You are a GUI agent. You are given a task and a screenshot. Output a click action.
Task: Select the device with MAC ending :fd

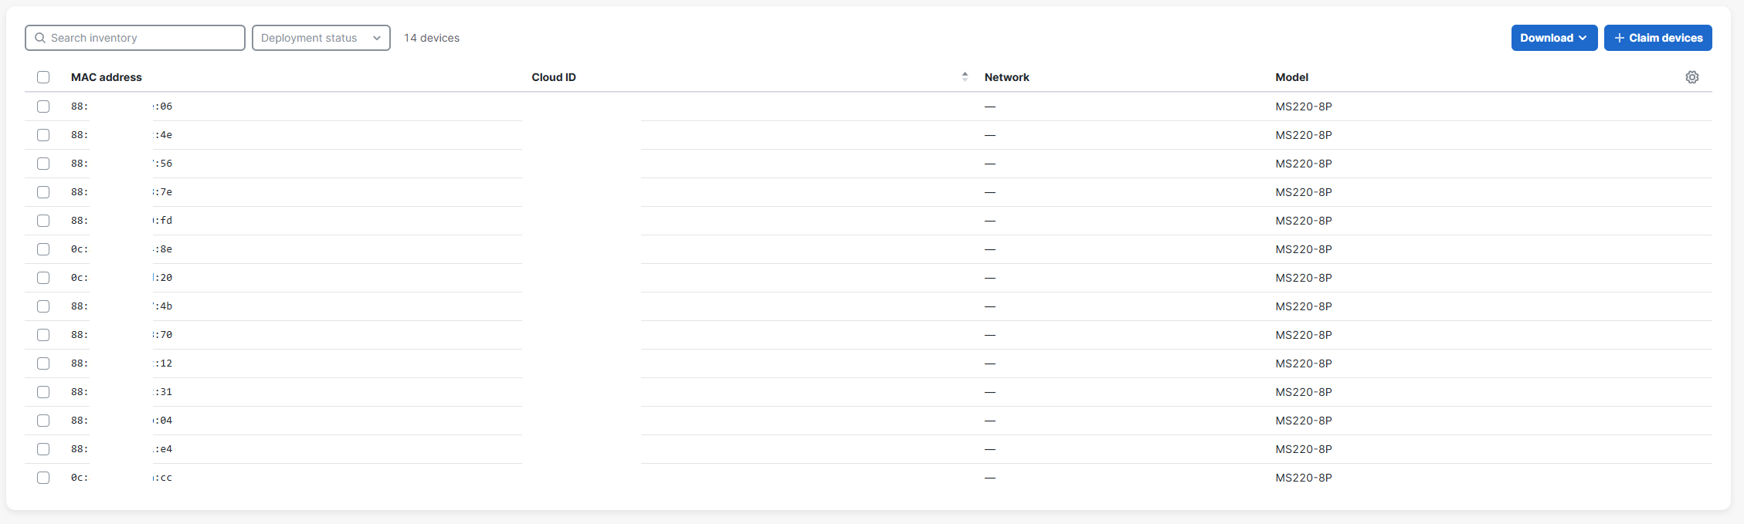[x=43, y=221]
